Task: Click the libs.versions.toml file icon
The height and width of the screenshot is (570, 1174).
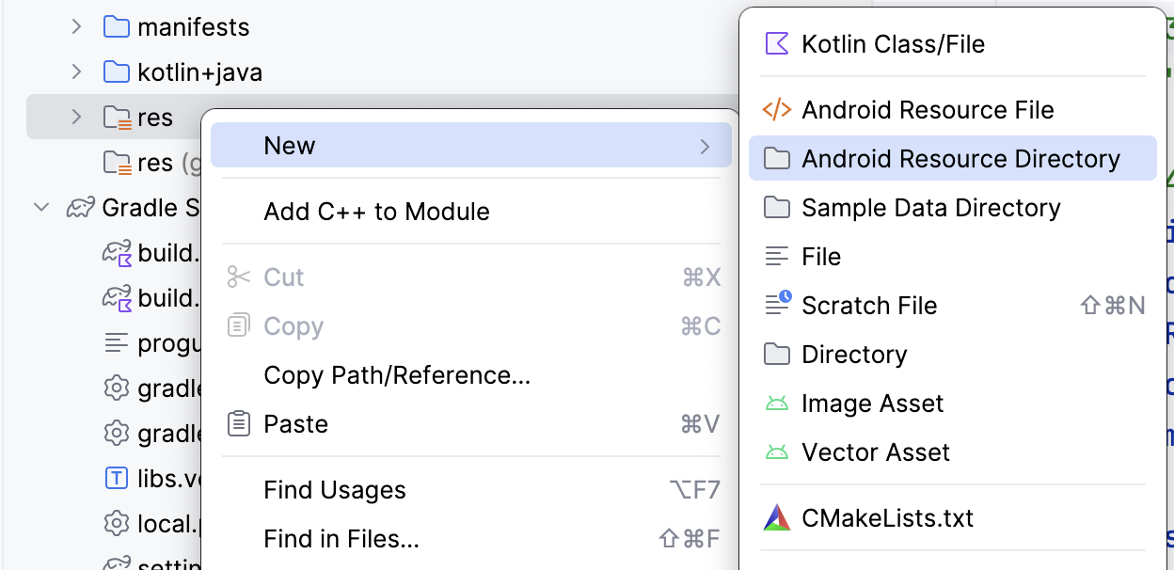Action: (119, 479)
